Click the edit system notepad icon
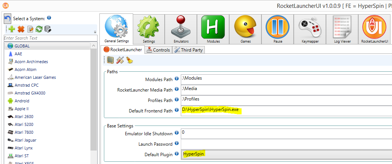392x164 pixels. (x=30, y=29)
